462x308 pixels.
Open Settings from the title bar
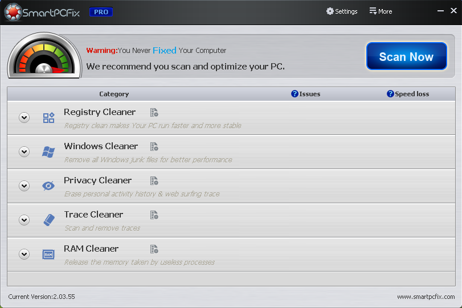[x=342, y=11]
